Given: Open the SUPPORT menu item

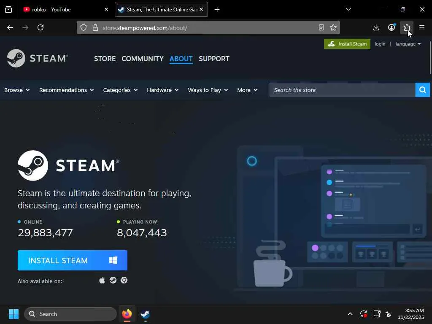Looking at the screenshot, I should (x=214, y=59).
